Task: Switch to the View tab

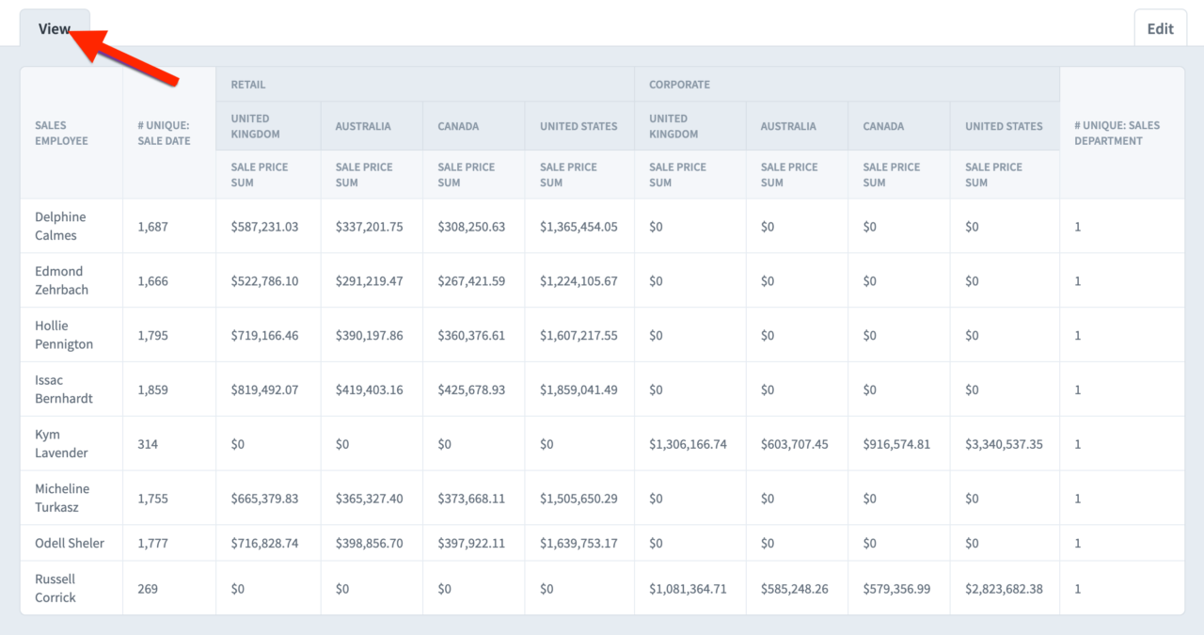Action: click(x=53, y=28)
